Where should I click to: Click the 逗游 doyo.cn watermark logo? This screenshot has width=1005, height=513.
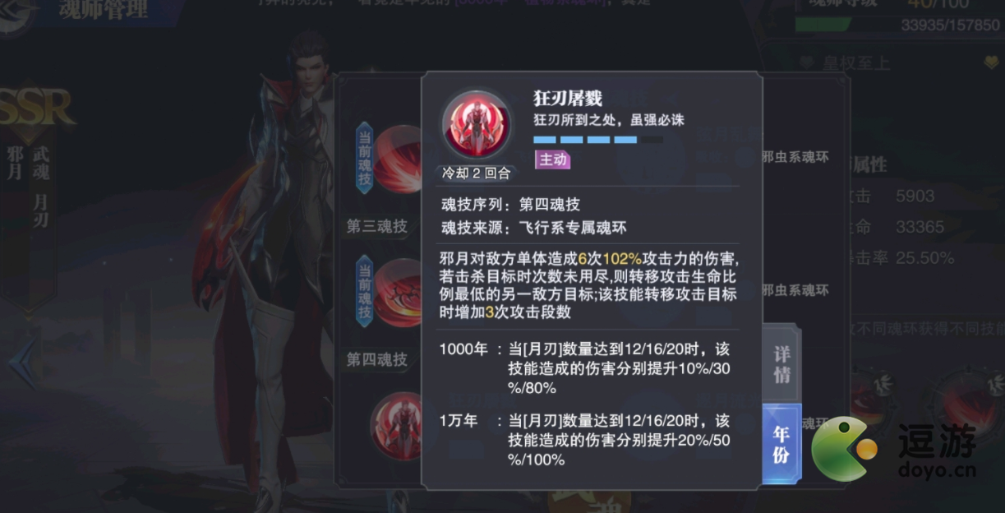click(893, 450)
